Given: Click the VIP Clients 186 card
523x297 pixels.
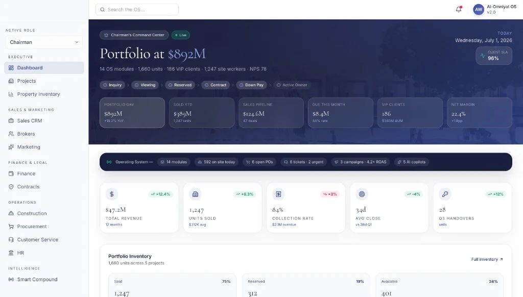Looking at the screenshot, I should (410, 113).
